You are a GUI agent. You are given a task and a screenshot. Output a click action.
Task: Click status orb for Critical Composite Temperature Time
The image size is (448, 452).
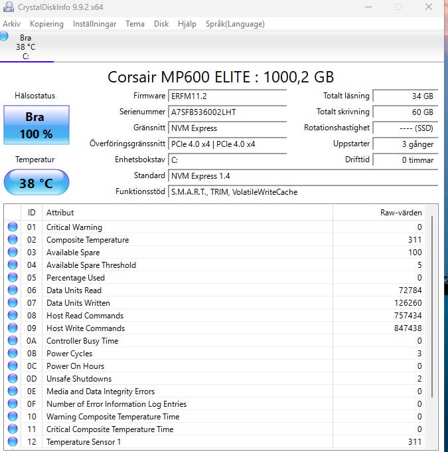point(13,429)
